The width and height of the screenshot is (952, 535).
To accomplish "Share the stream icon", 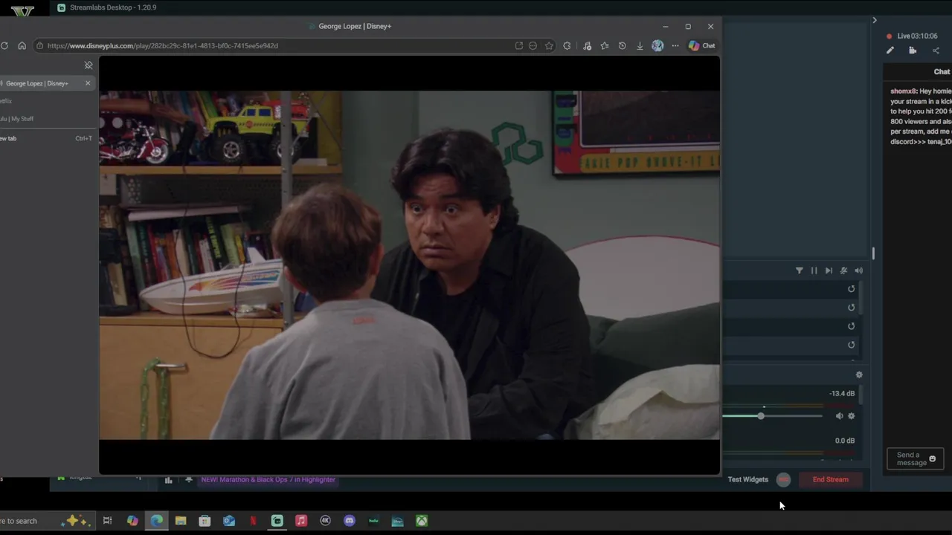I will tap(936, 51).
